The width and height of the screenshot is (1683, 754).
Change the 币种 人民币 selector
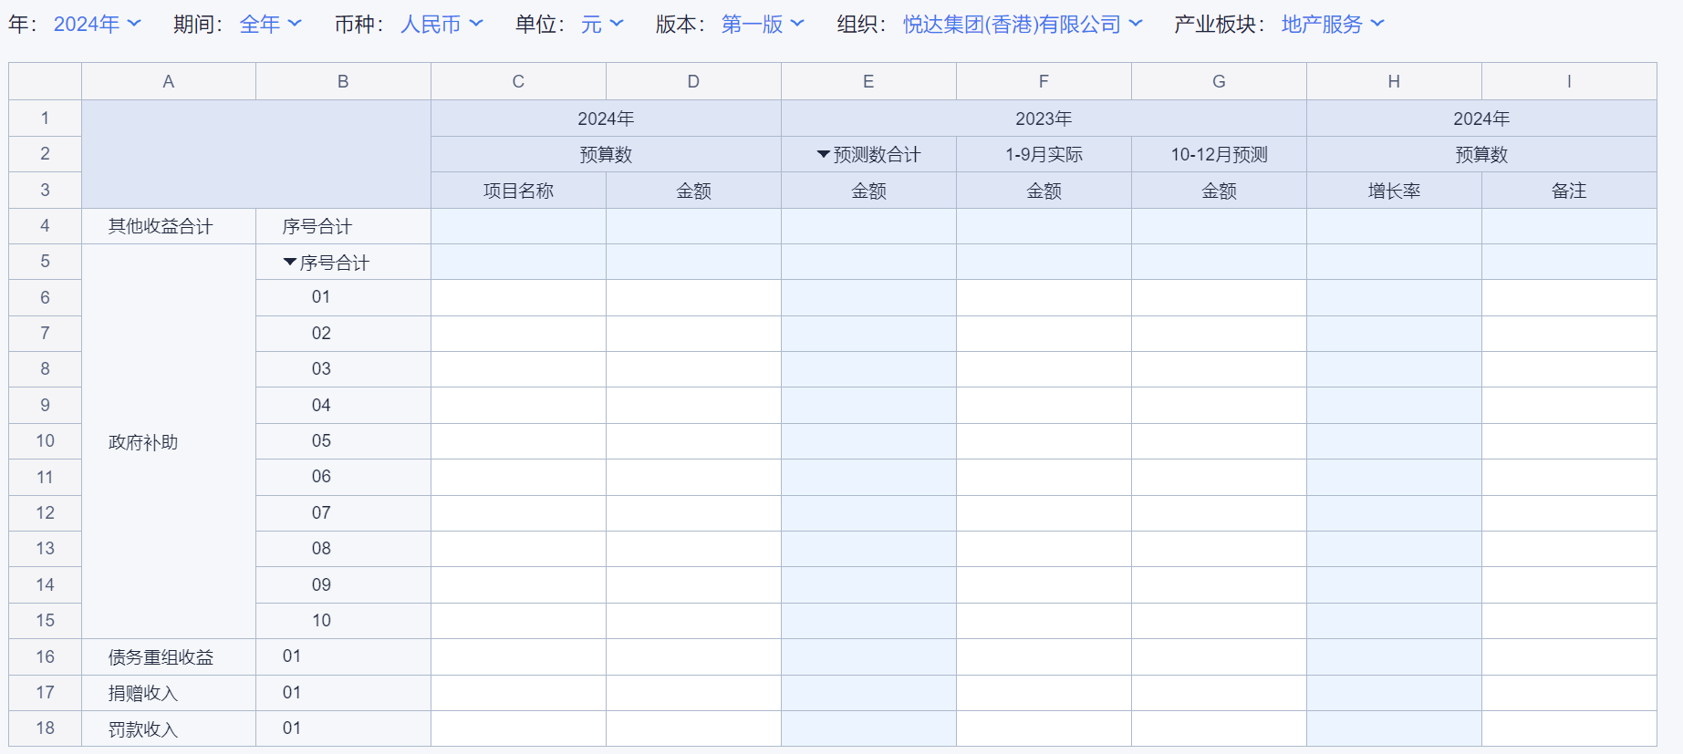[x=442, y=25]
